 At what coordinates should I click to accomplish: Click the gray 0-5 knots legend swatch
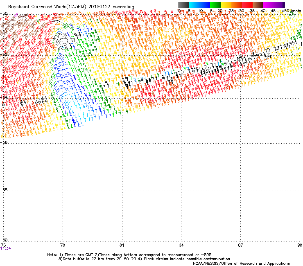click(183, 5)
